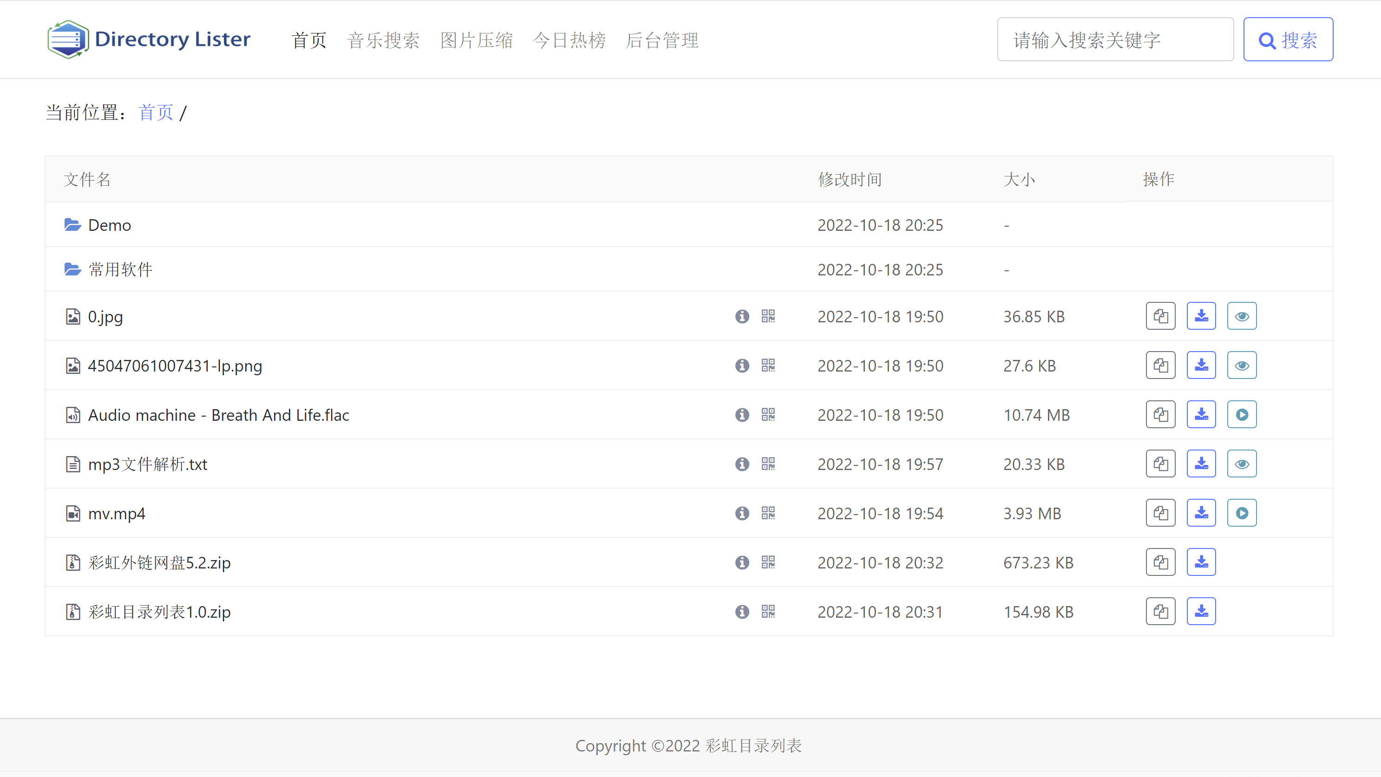Click the copy link icon for mv.mp4
The height and width of the screenshot is (777, 1381).
coord(1161,513)
